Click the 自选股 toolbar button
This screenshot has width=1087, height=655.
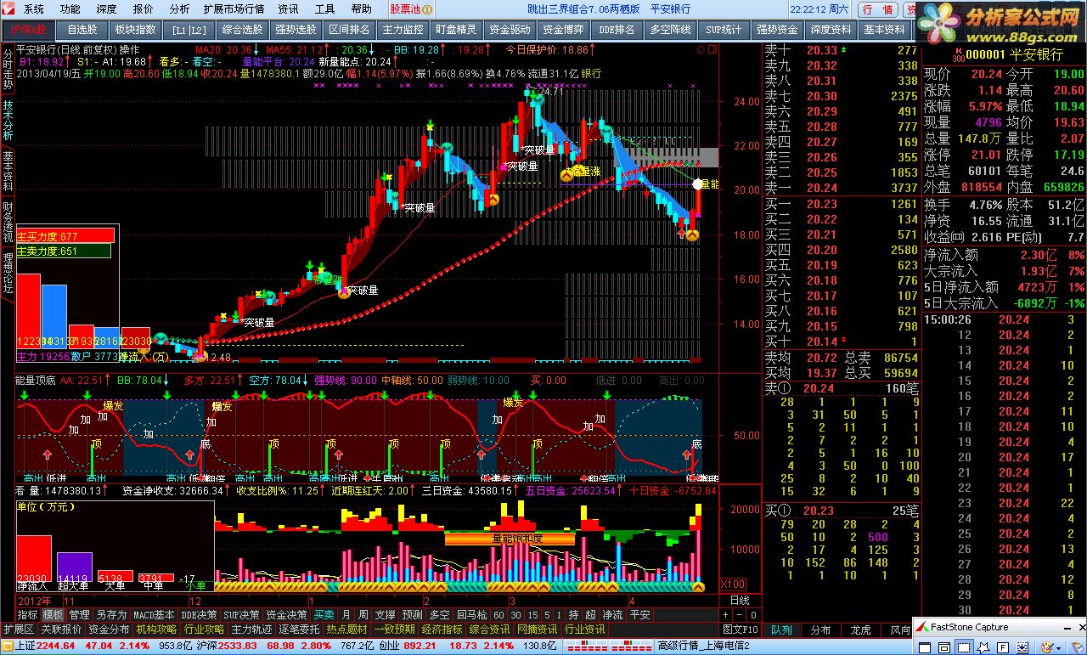click(x=82, y=29)
